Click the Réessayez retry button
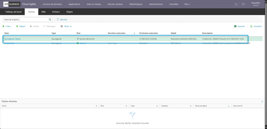This screenshot has width=267, height=129. coord(49,26)
